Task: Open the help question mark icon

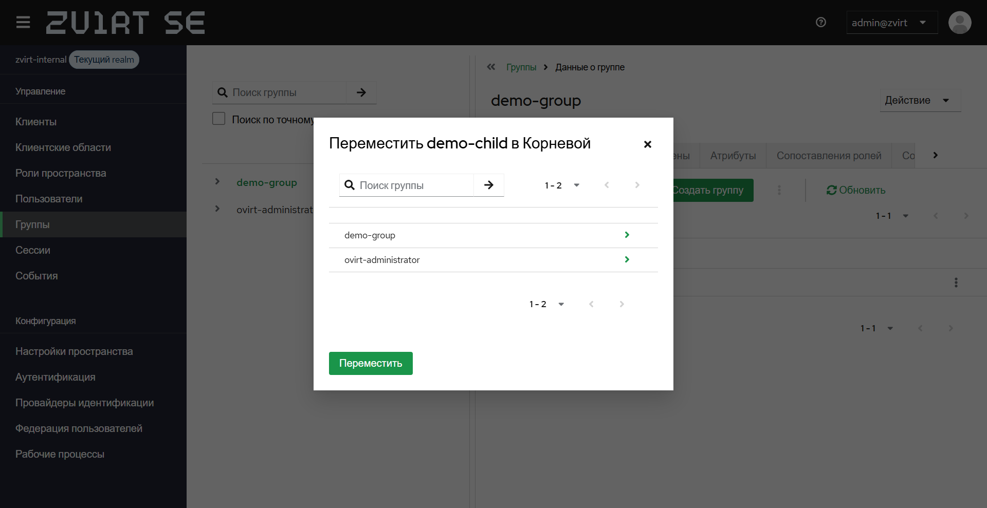Action: click(x=821, y=22)
